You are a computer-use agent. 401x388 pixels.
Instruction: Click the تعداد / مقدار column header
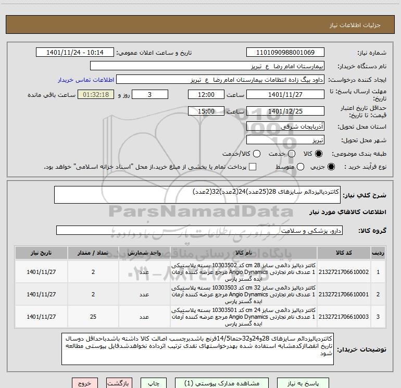(93, 253)
